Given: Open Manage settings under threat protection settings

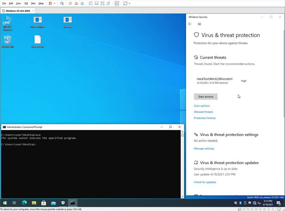Looking at the screenshot, I should [204, 149].
